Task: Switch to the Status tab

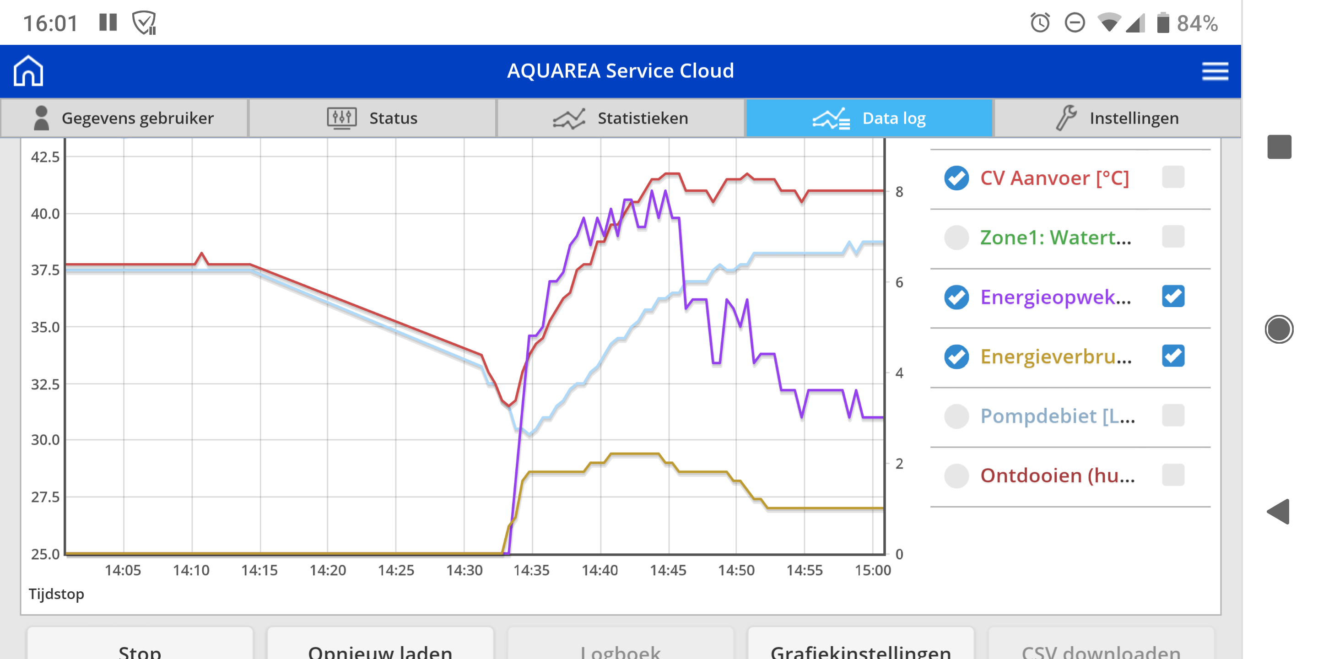Action: 372,118
